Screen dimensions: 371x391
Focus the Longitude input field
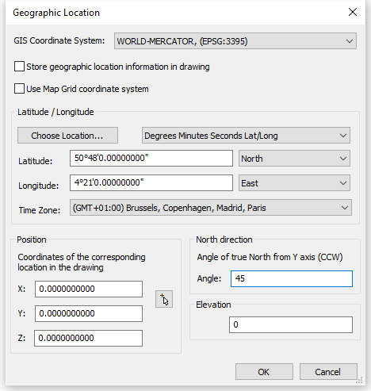[x=151, y=182]
